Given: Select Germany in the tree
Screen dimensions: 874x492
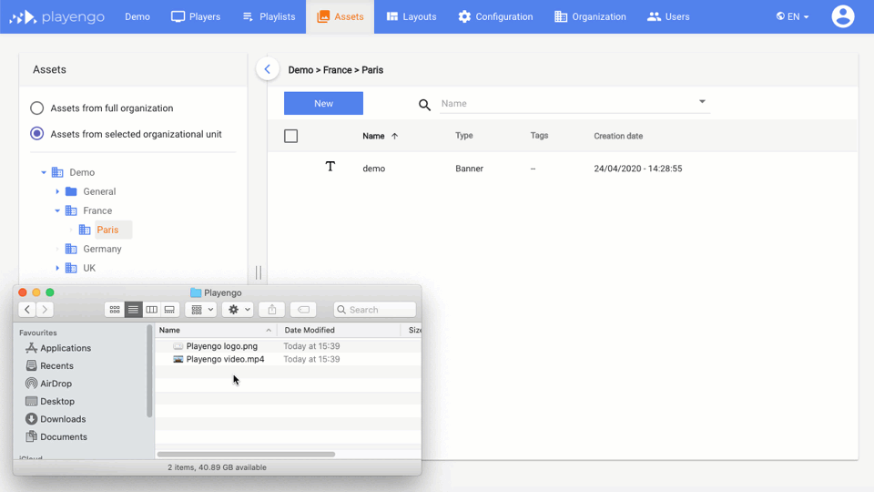Looking at the screenshot, I should (102, 249).
